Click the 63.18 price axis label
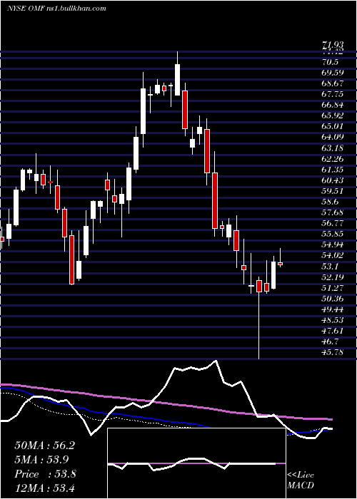 point(333,148)
